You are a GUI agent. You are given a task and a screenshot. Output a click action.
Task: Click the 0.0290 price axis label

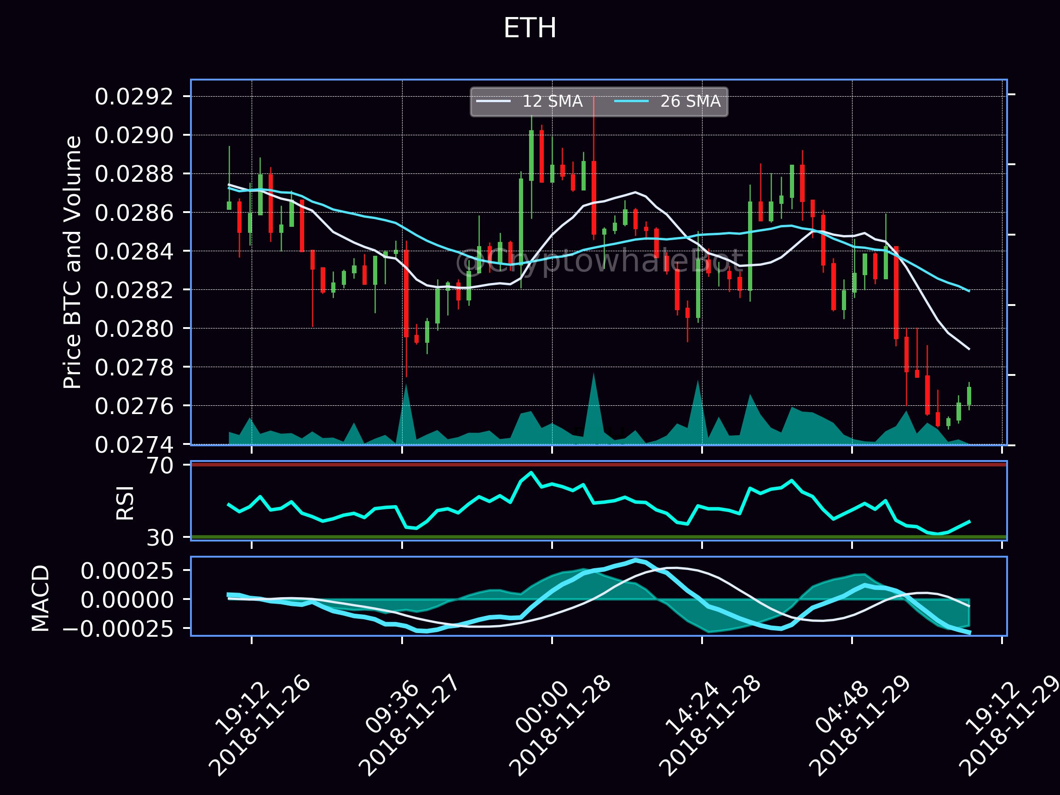click(134, 136)
